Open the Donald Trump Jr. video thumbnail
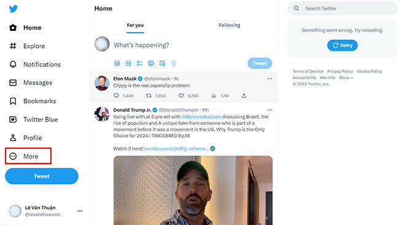The image size is (399, 225). tap(193, 191)
